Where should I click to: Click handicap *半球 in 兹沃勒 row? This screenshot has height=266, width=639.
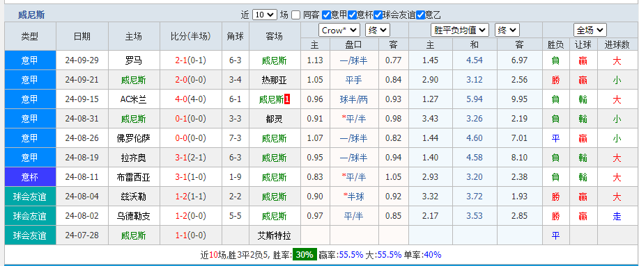[353, 197]
